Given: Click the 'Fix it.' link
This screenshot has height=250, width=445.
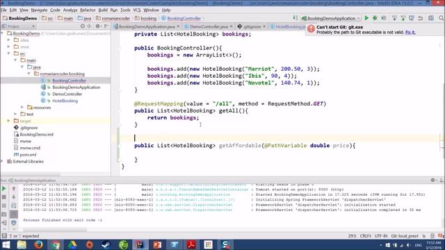Looking at the screenshot, I should click(410, 33).
